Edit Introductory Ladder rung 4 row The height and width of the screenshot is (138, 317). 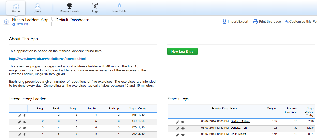click(20, 134)
